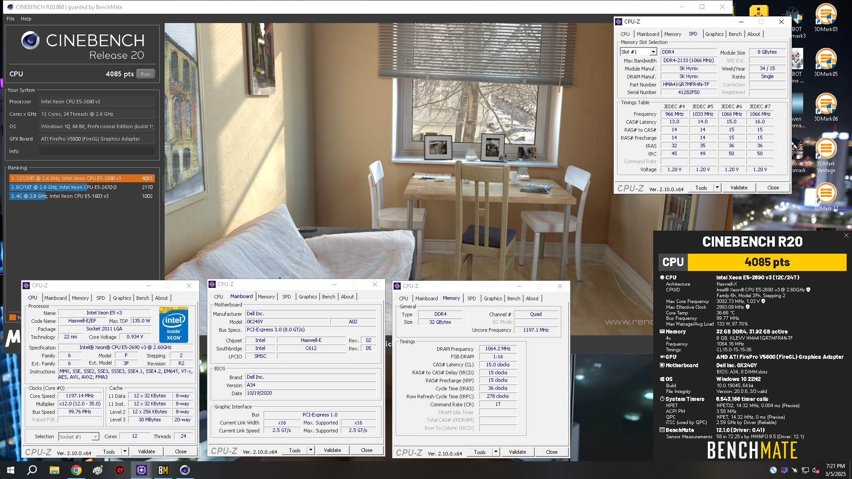Viewport: 852px width, 479px height.
Task: Open SPD tab in Mainboard CPU-Z window
Action: pos(287,297)
